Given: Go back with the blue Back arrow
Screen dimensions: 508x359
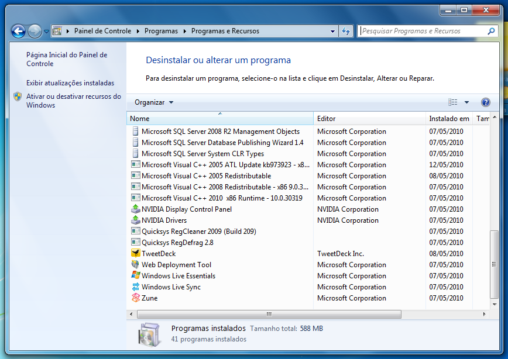Looking at the screenshot, I should [18, 32].
